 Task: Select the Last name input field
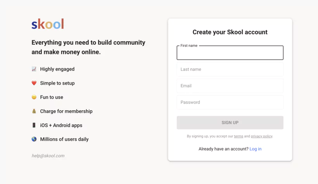coord(230,69)
